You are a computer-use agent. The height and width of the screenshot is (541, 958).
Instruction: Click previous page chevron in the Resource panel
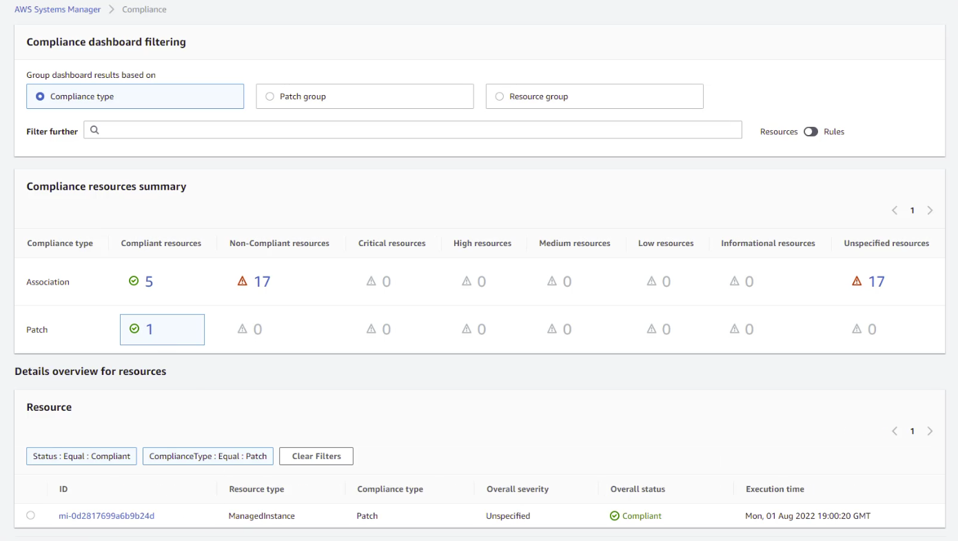[894, 431]
